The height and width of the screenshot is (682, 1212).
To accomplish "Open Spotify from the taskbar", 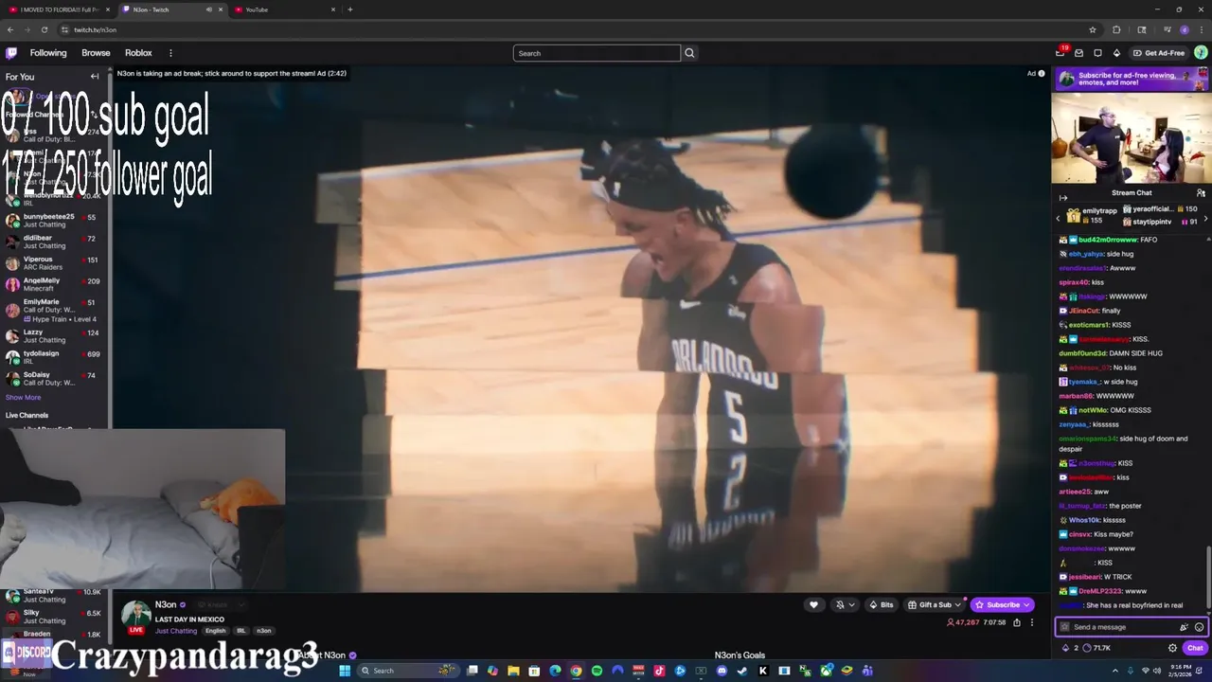I will (597, 671).
